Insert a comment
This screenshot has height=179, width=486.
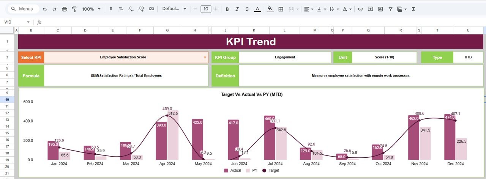pos(371,9)
